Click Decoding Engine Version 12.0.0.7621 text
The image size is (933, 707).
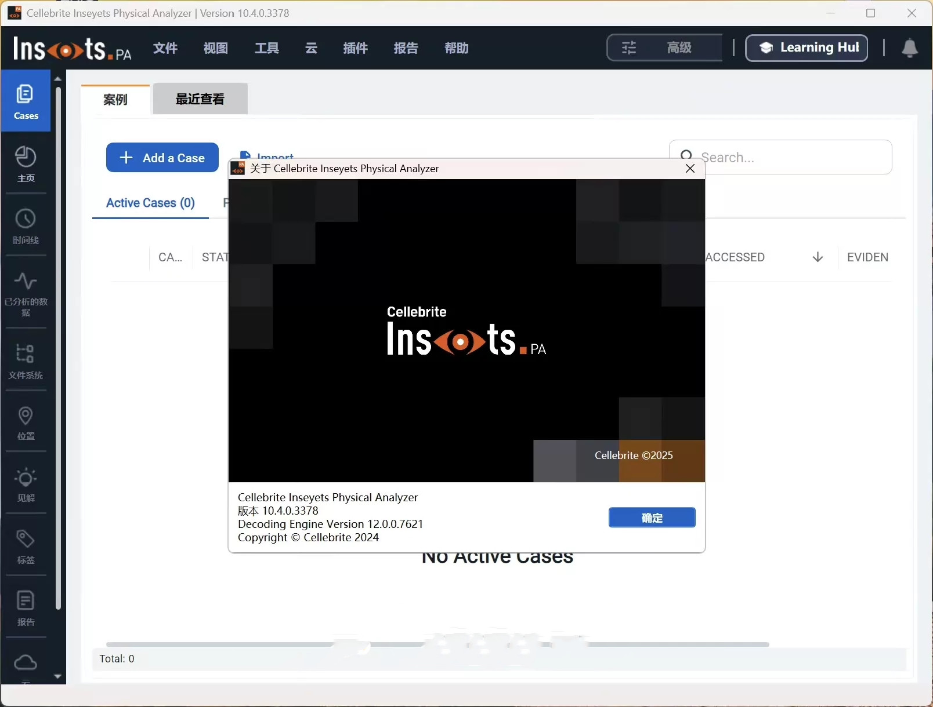(331, 524)
